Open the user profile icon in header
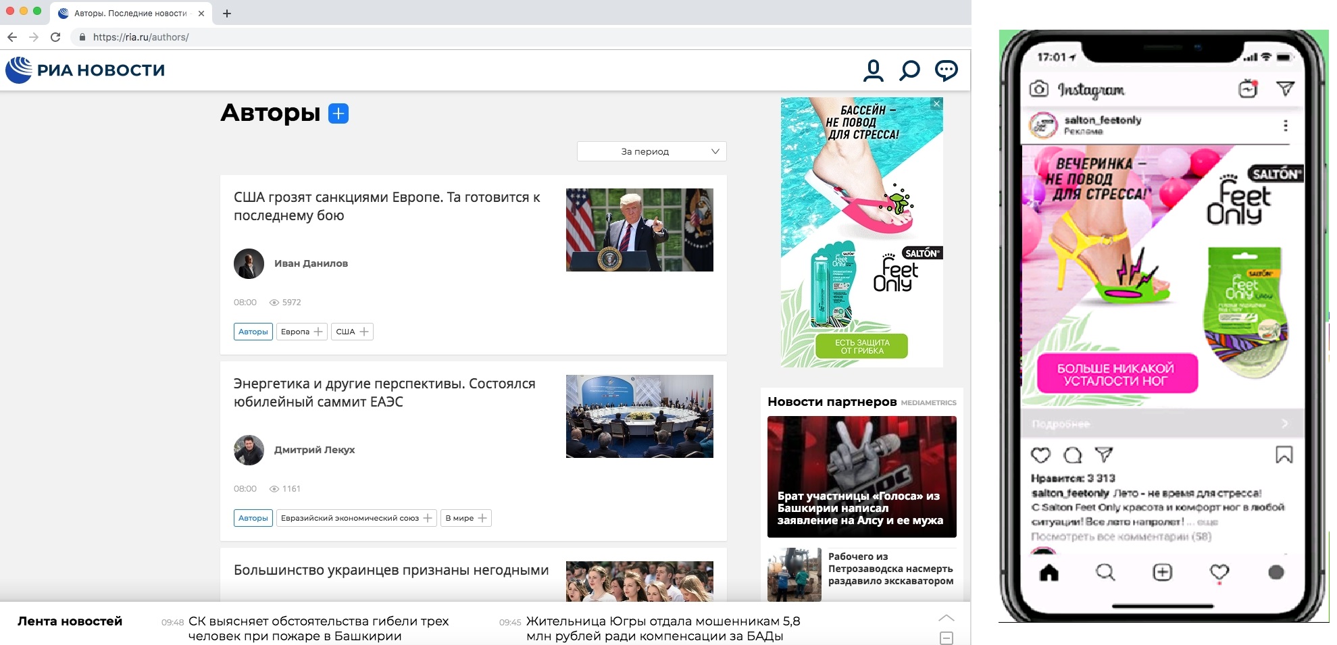 click(873, 70)
